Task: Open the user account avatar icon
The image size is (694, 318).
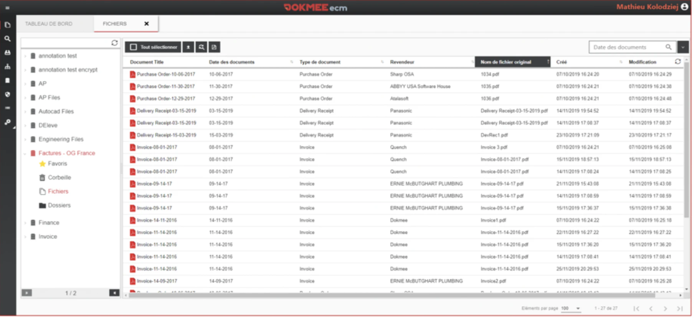Action: (x=684, y=7)
